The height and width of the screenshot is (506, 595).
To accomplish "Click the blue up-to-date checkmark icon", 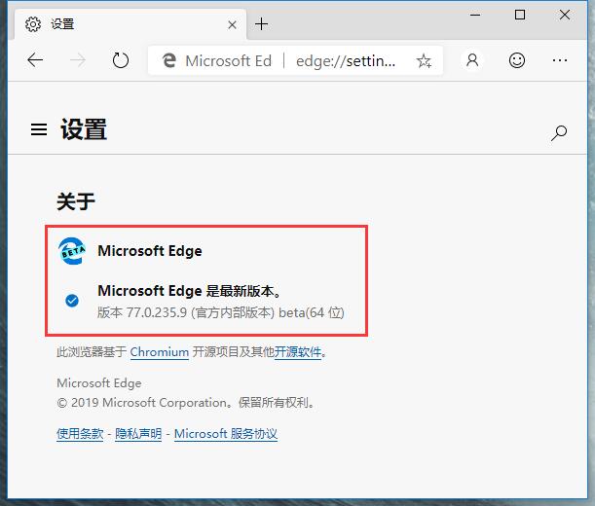I will tap(72, 301).
